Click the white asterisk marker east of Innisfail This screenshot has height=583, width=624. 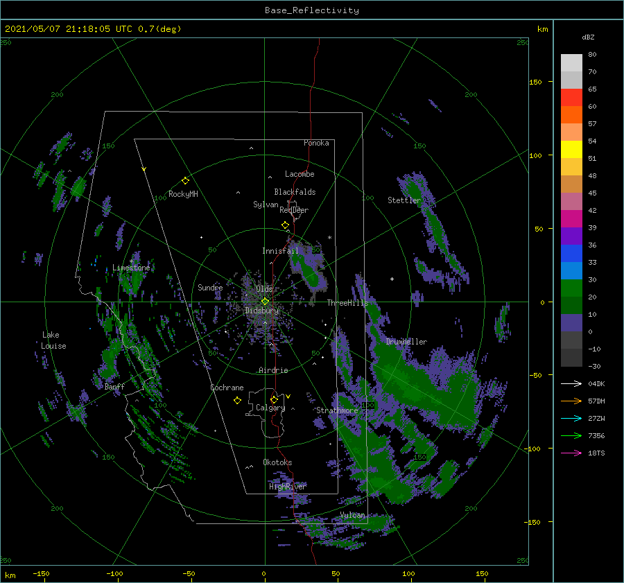tap(329, 238)
